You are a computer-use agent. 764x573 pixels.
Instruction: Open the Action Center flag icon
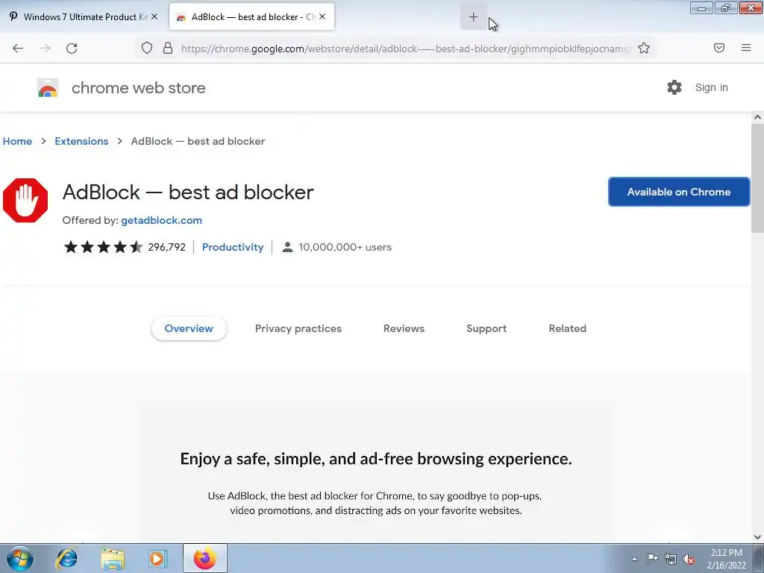pyautogui.click(x=652, y=558)
